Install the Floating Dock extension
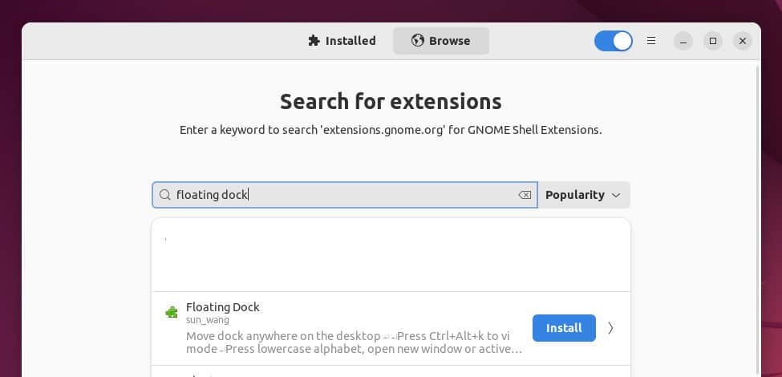This screenshot has width=782, height=377. pos(564,328)
